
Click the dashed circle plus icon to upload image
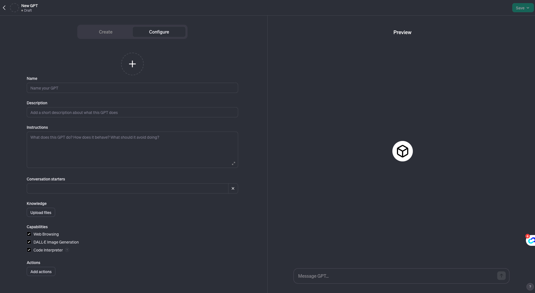pos(132,64)
